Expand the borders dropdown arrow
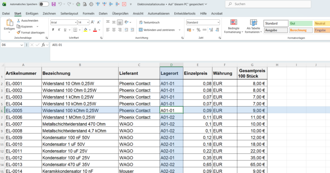The height and width of the screenshot is (173, 330). 79,30
